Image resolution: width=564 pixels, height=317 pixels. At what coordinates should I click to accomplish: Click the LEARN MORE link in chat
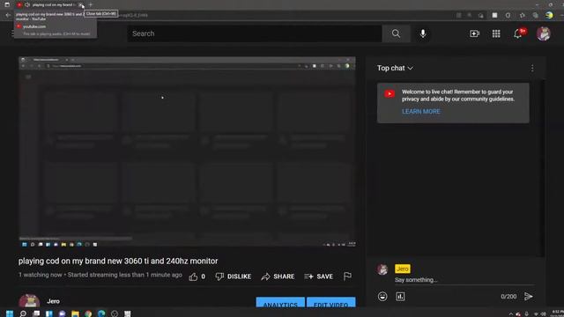pyautogui.click(x=421, y=112)
